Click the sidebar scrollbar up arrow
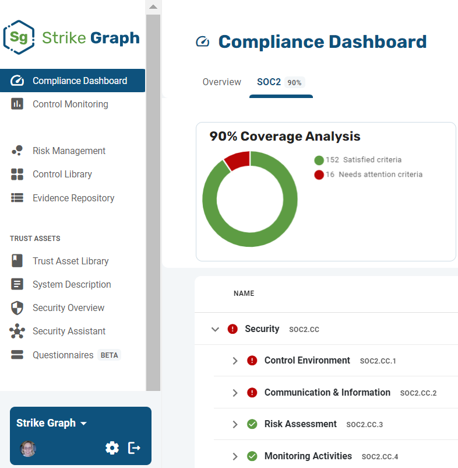The width and height of the screenshot is (458, 468). [153, 7]
